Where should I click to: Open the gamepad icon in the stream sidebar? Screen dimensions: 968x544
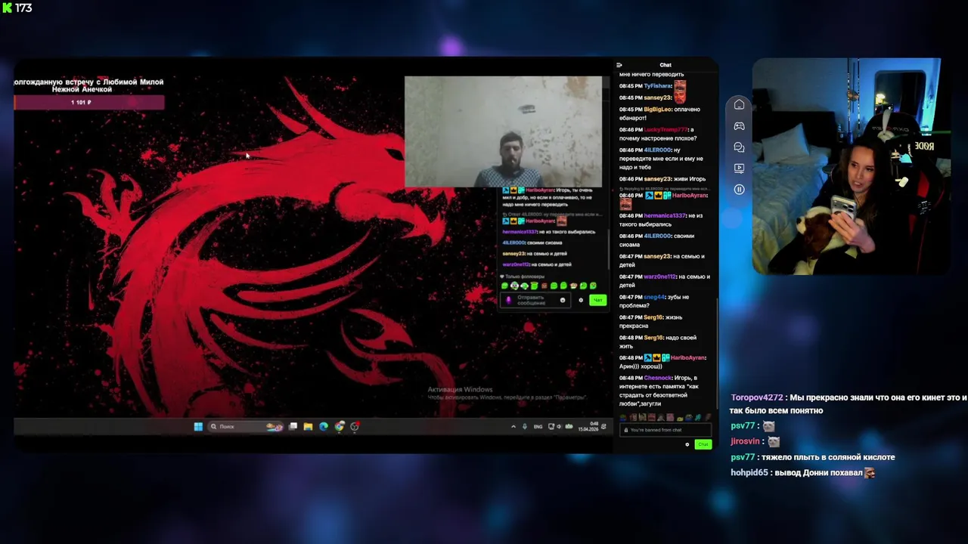point(739,126)
